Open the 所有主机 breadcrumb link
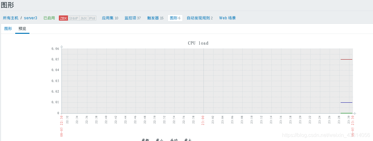The image size is (373, 141). (x=10, y=18)
